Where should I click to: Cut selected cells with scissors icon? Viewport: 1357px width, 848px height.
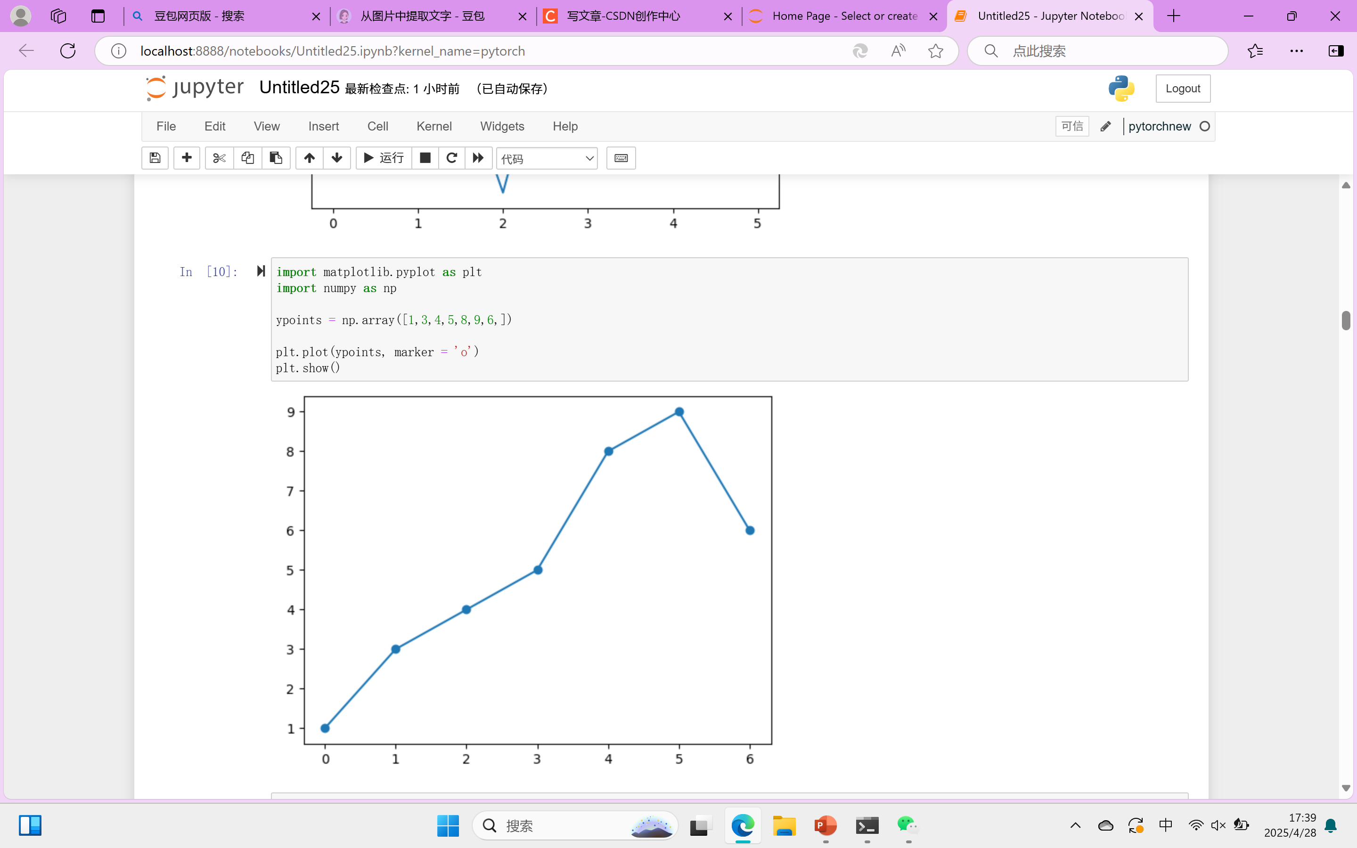tap(219, 158)
